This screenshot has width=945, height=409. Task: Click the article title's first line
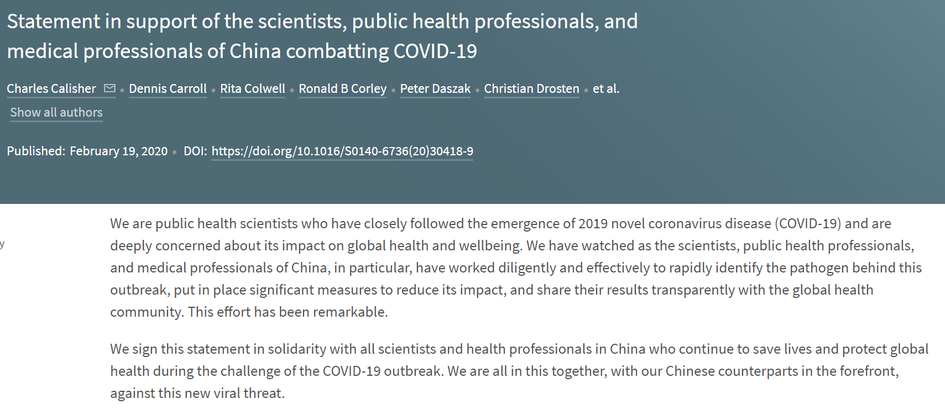click(322, 22)
